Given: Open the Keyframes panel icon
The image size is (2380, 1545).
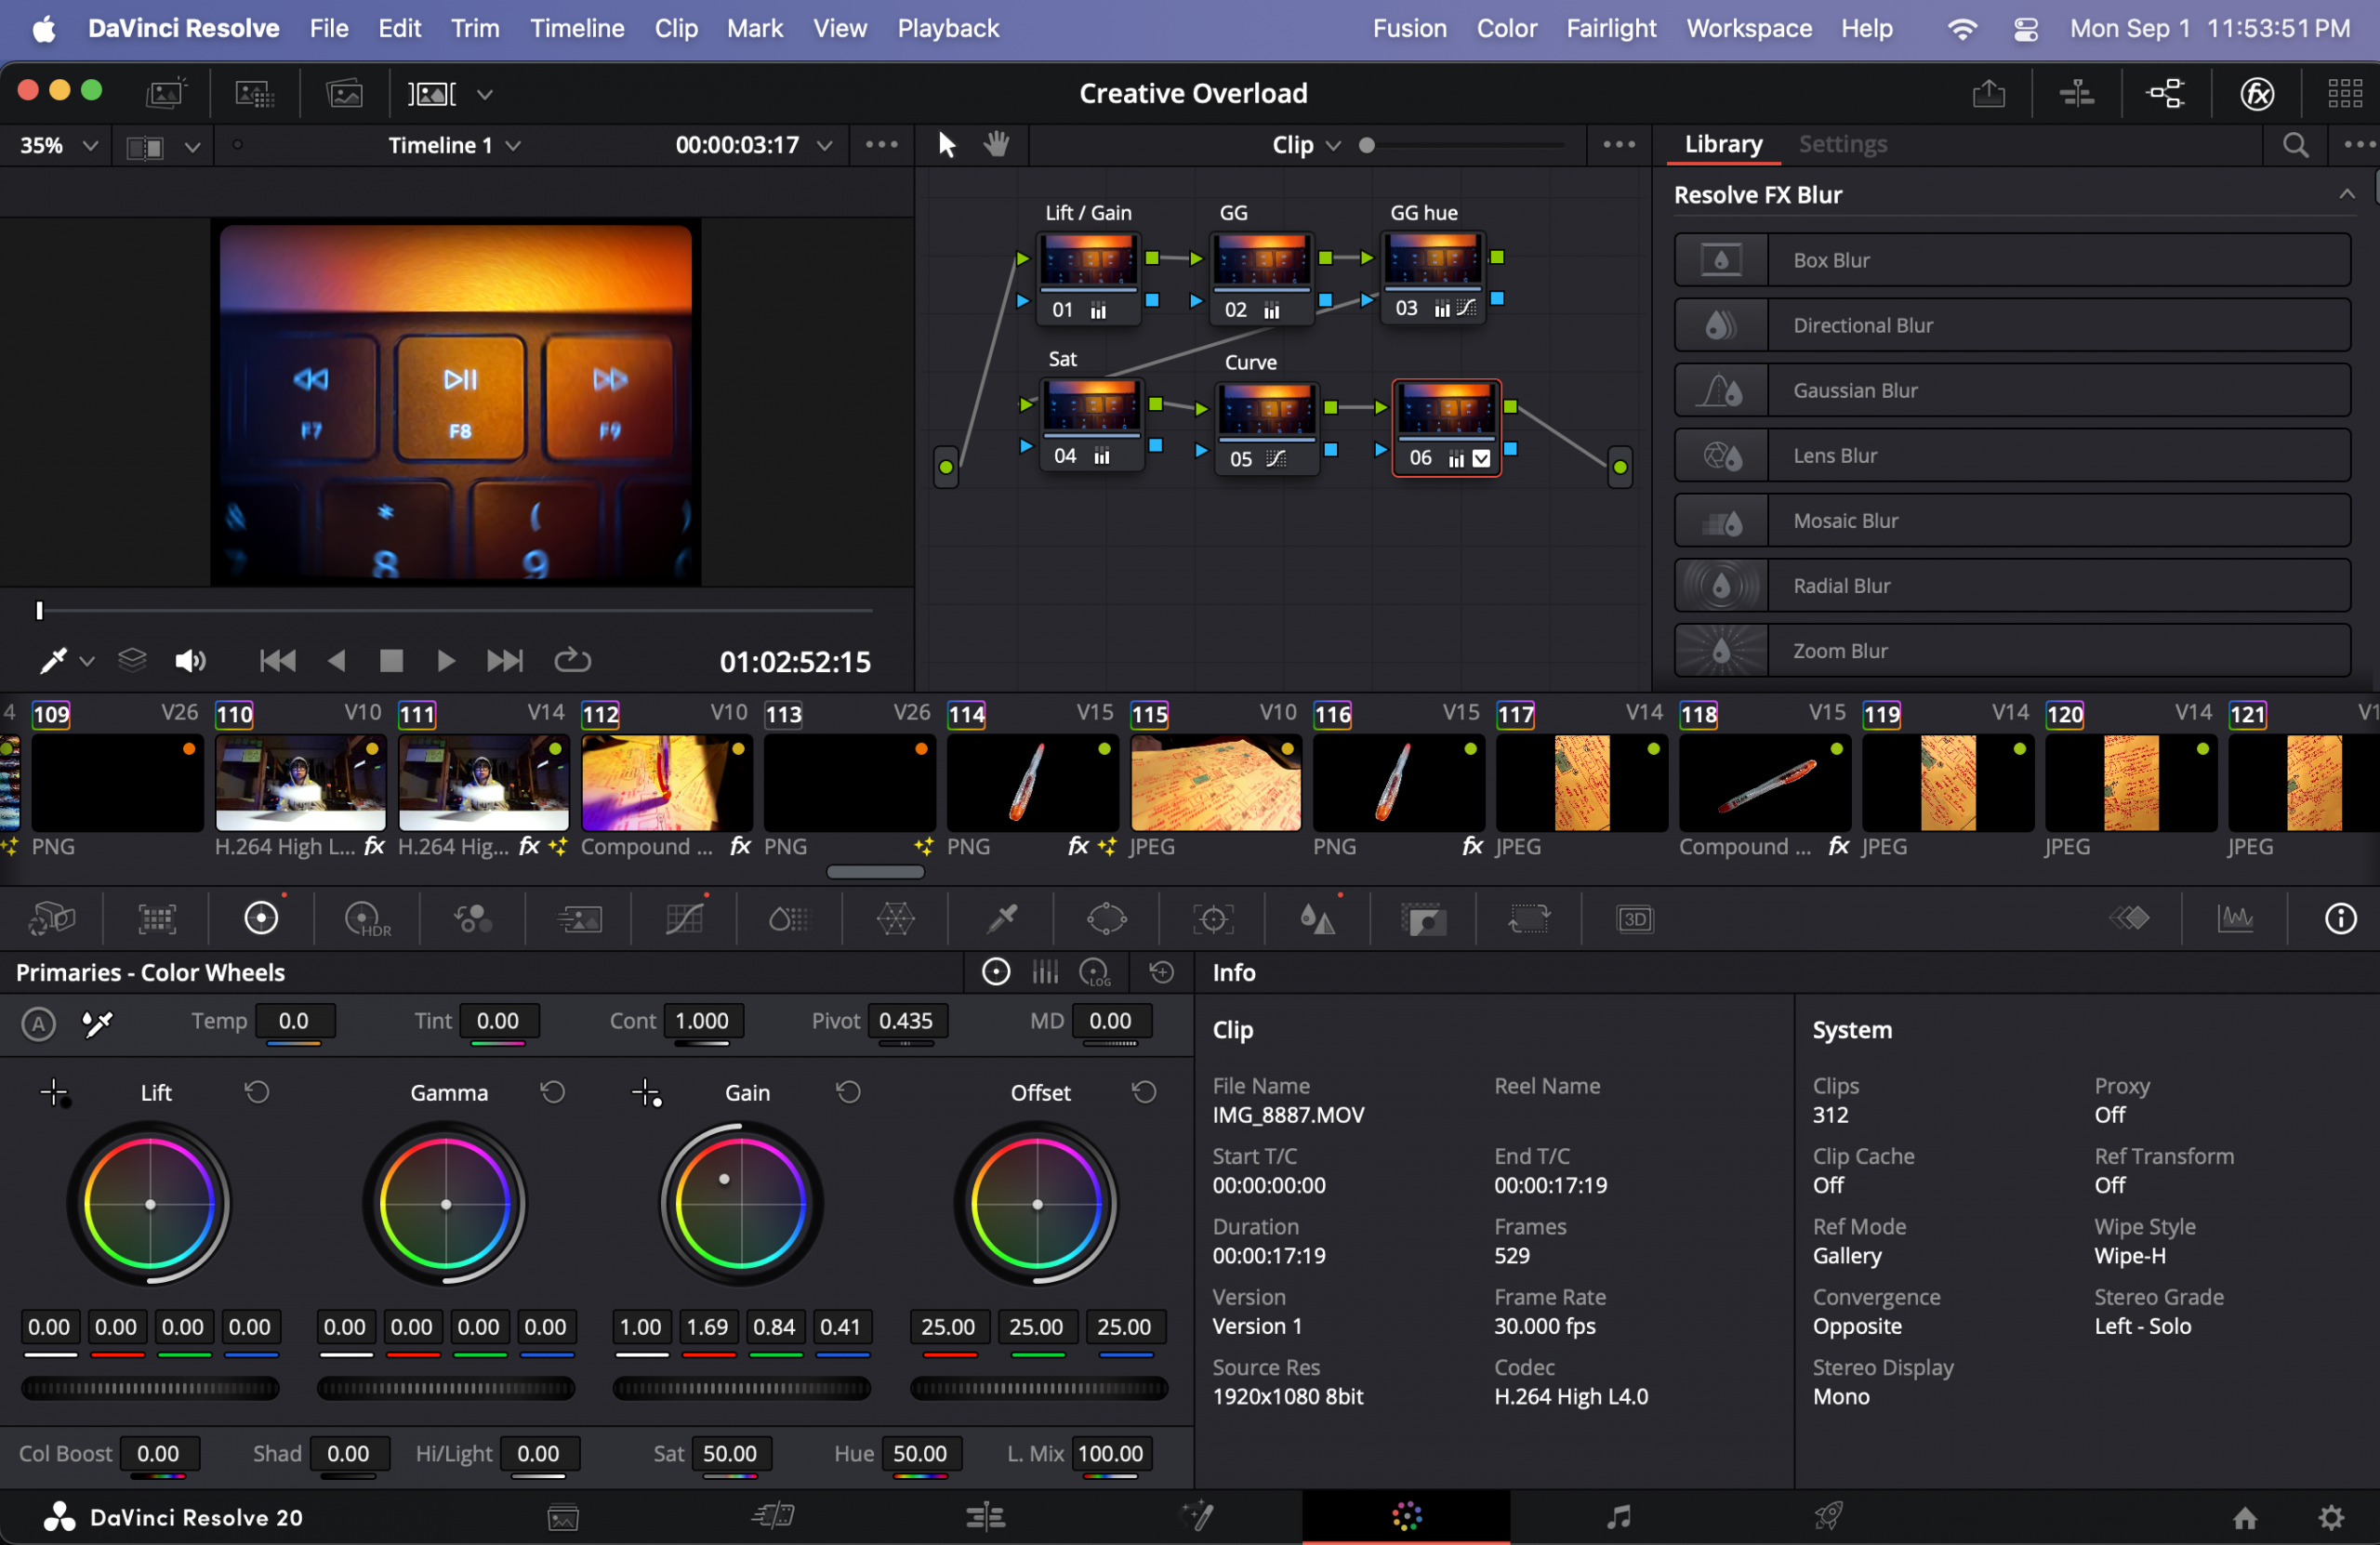Looking at the screenshot, I should tap(2129, 918).
